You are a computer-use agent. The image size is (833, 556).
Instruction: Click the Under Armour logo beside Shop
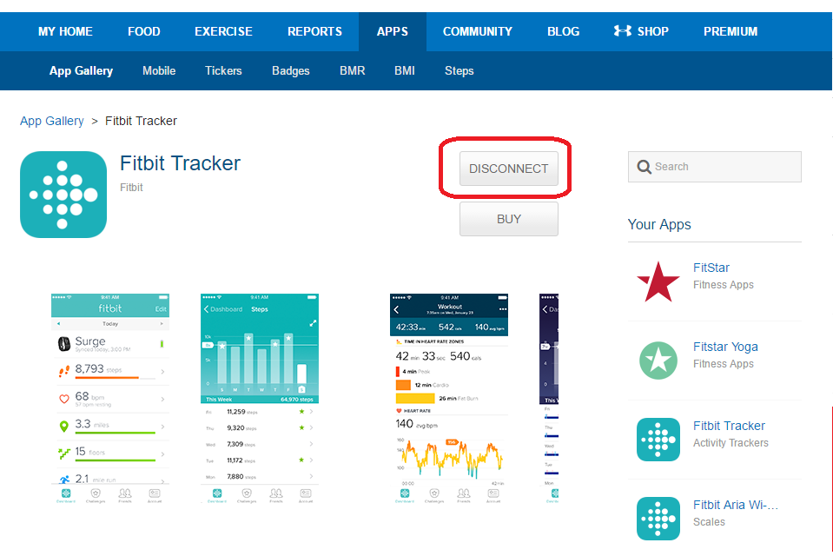coord(622,31)
